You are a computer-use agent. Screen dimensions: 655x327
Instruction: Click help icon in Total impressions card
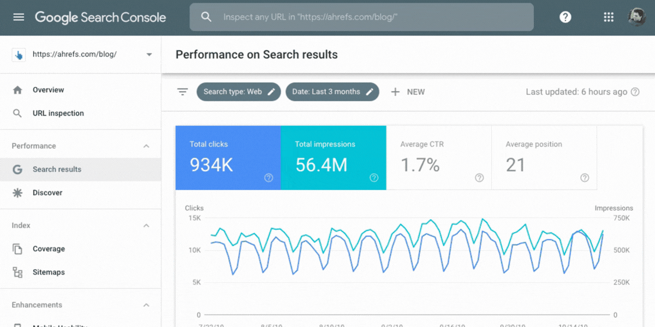(374, 178)
